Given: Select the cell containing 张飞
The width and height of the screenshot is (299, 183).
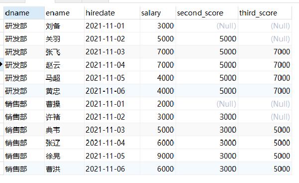Looking at the screenshot, I should [x=64, y=52].
